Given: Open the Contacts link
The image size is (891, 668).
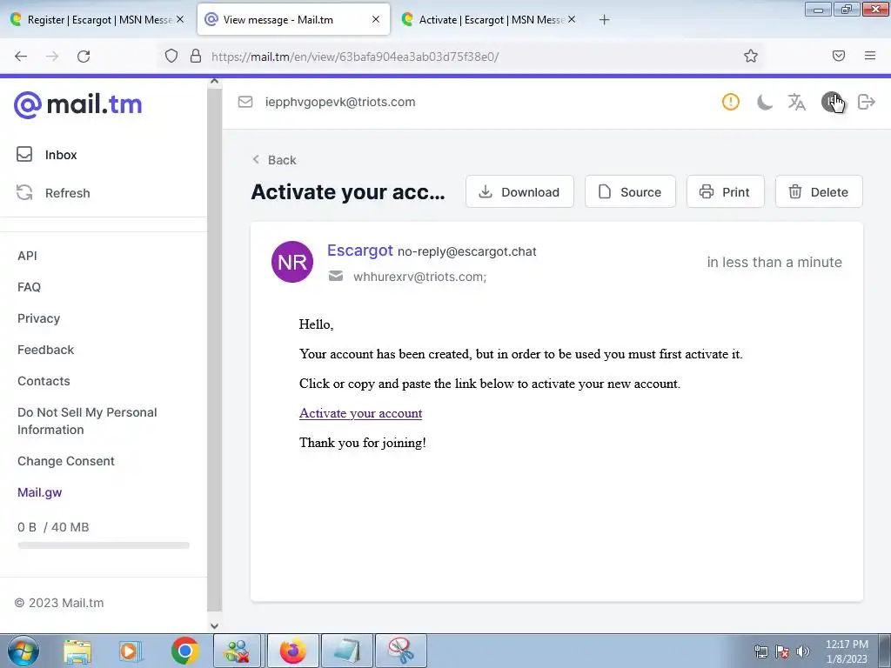Looking at the screenshot, I should (44, 381).
